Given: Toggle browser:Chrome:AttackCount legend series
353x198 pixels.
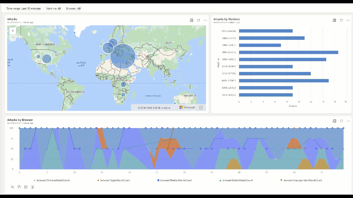Looking at the screenshot, I should click(x=52, y=180).
